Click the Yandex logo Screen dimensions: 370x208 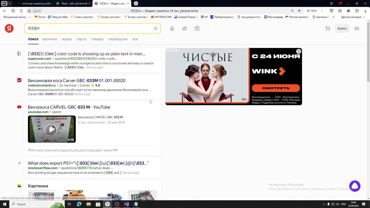tap(9, 28)
